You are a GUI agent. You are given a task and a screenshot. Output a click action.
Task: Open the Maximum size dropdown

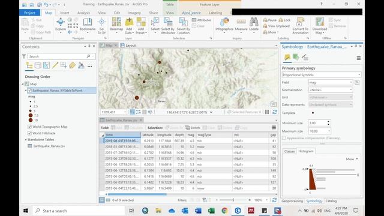click(329, 131)
